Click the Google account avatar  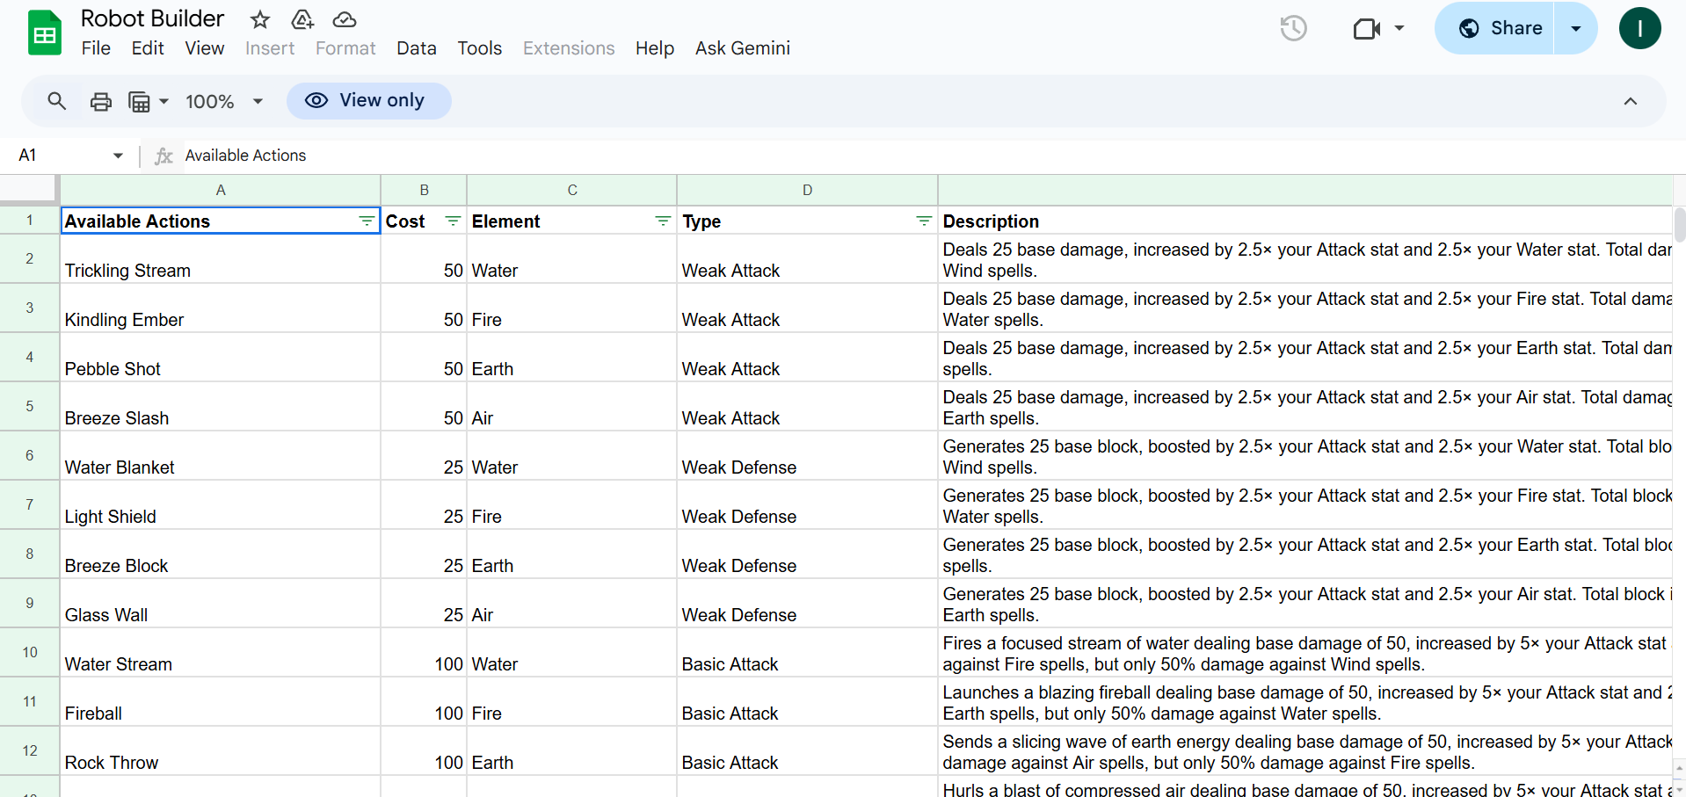pyautogui.click(x=1639, y=28)
